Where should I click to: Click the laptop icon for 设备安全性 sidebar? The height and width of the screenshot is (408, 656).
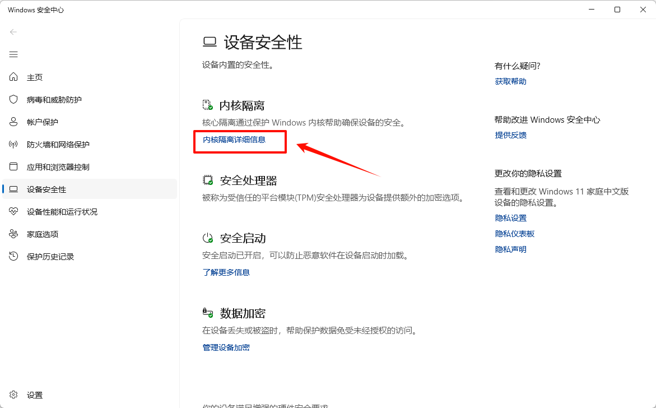[13, 189]
